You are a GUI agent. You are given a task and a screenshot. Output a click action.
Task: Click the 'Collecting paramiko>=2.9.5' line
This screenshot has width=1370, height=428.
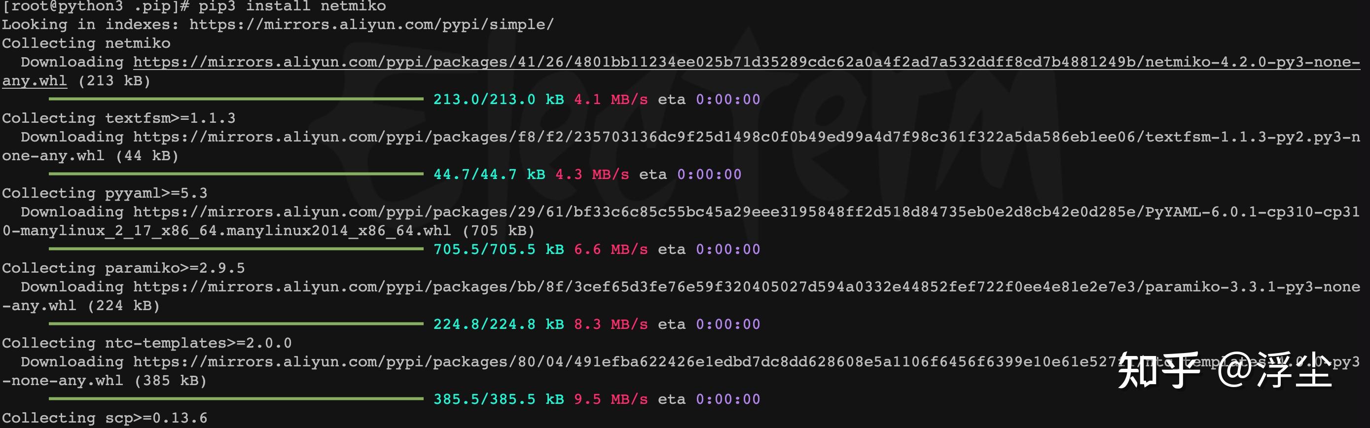click(x=123, y=268)
